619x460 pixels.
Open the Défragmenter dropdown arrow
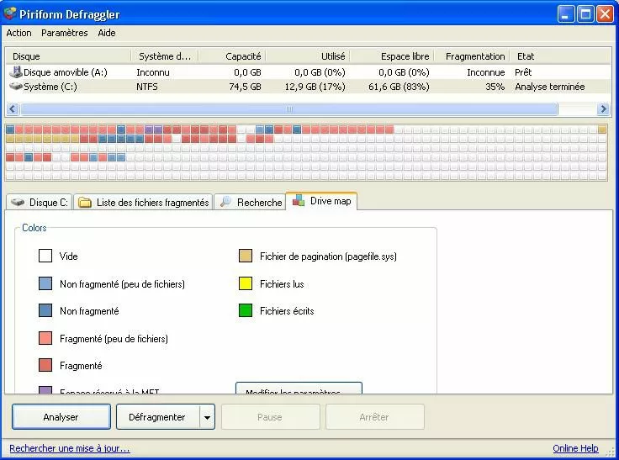point(207,416)
